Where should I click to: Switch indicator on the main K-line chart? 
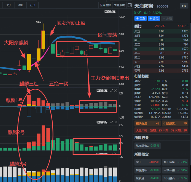[x=110, y=11]
